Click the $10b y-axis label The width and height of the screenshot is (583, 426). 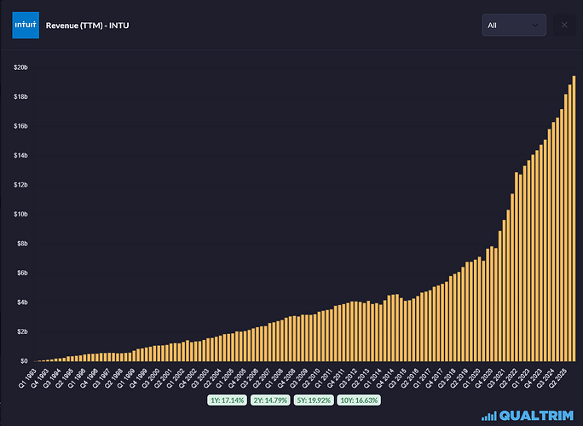[22, 214]
